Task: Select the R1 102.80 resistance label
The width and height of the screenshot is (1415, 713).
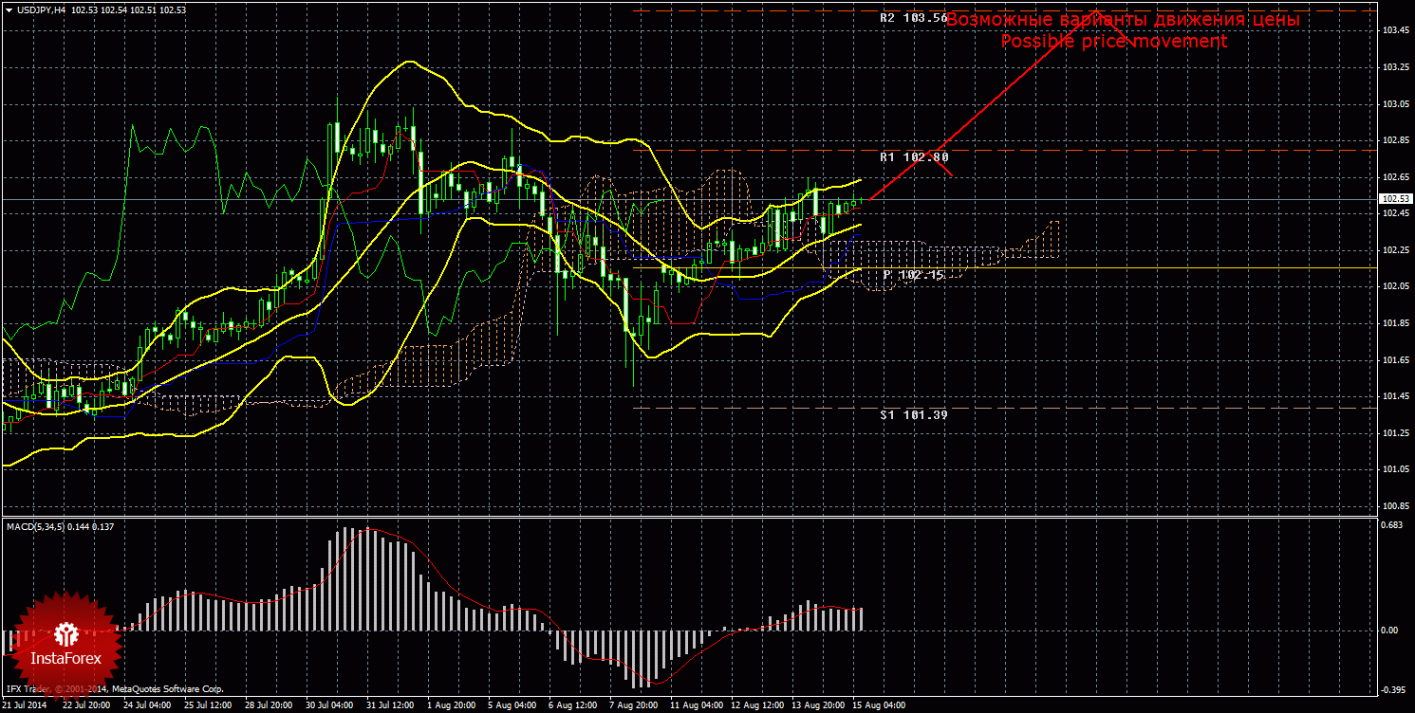Action: click(x=914, y=156)
